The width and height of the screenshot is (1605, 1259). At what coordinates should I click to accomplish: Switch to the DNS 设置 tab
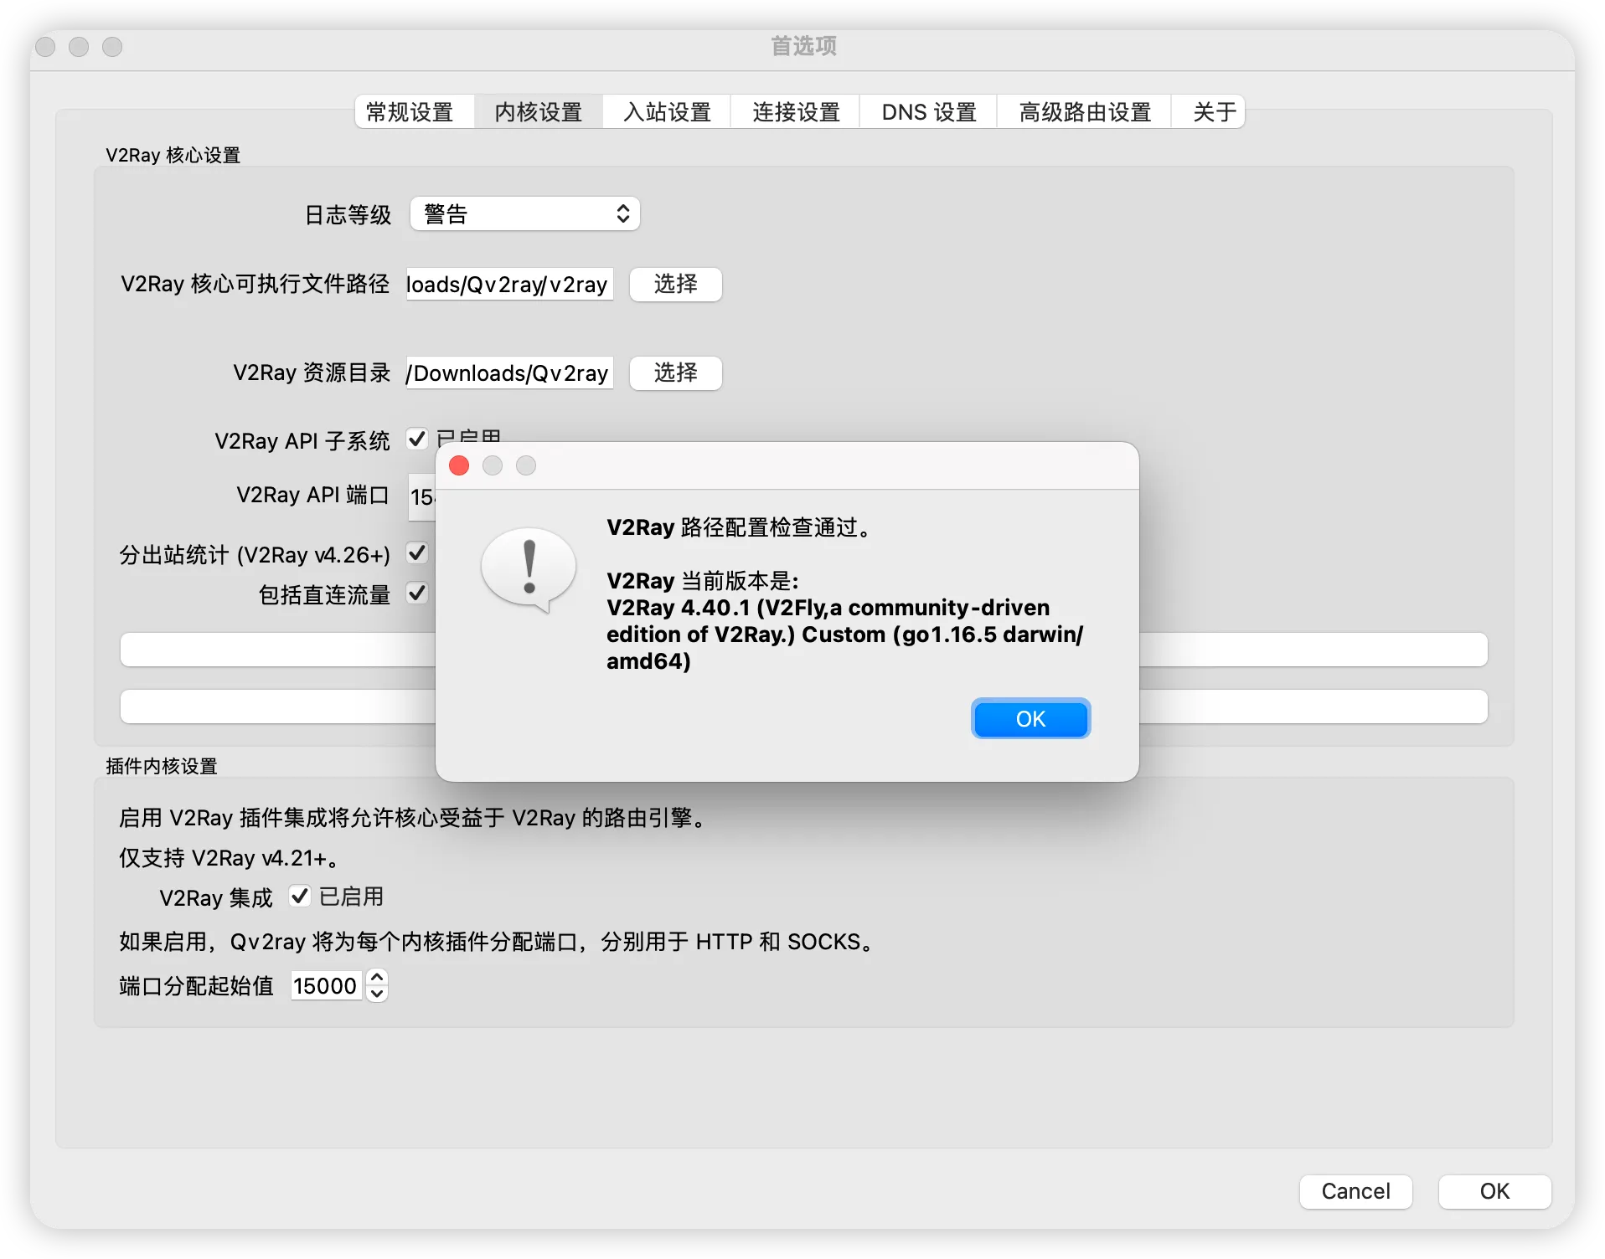(927, 111)
